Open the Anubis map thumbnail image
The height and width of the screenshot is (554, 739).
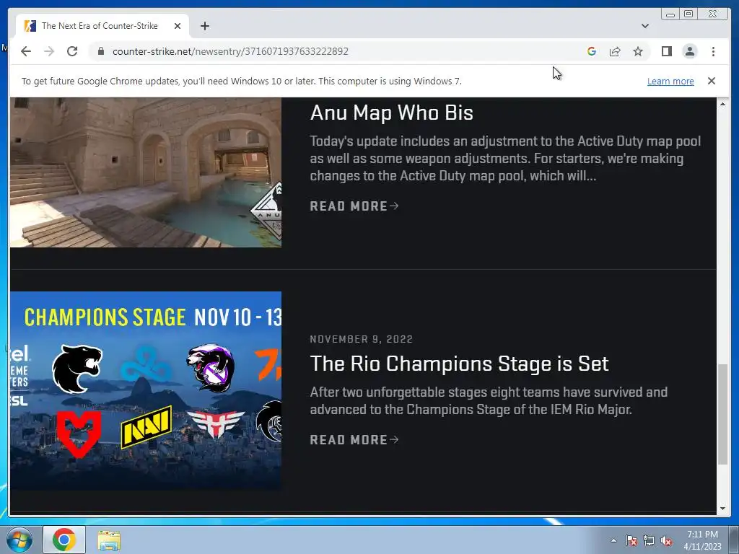(x=146, y=172)
